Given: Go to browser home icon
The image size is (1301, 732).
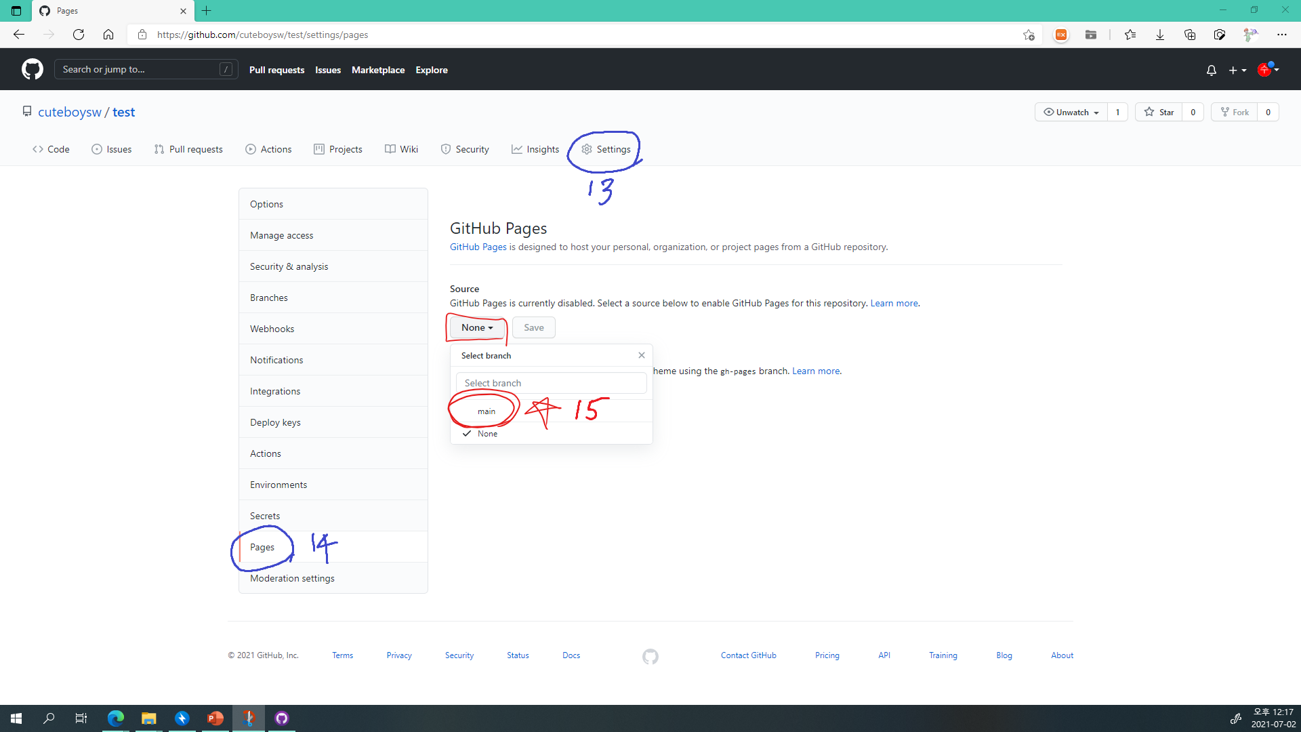Looking at the screenshot, I should click(108, 35).
